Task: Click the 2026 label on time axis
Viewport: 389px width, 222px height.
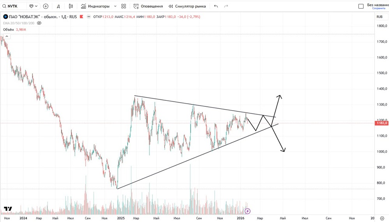Action: [x=240, y=218]
